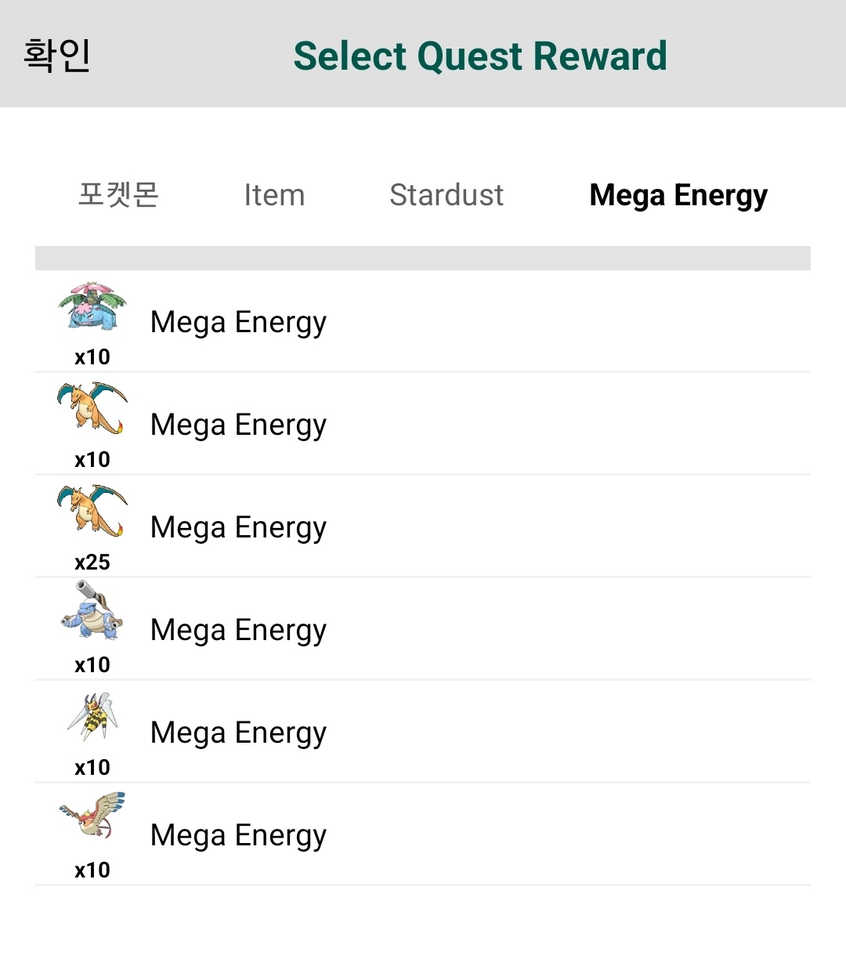Select the Beedrill Mega Energy icon

click(x=92, y=716)
